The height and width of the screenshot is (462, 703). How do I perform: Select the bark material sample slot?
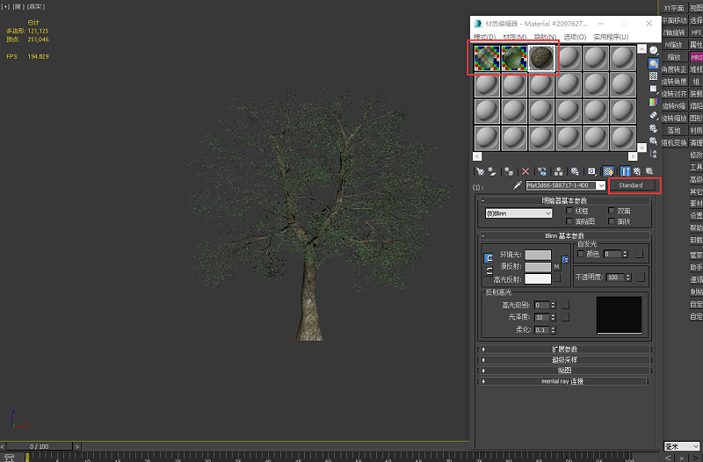pyautogui.click(x=541, y=58)
